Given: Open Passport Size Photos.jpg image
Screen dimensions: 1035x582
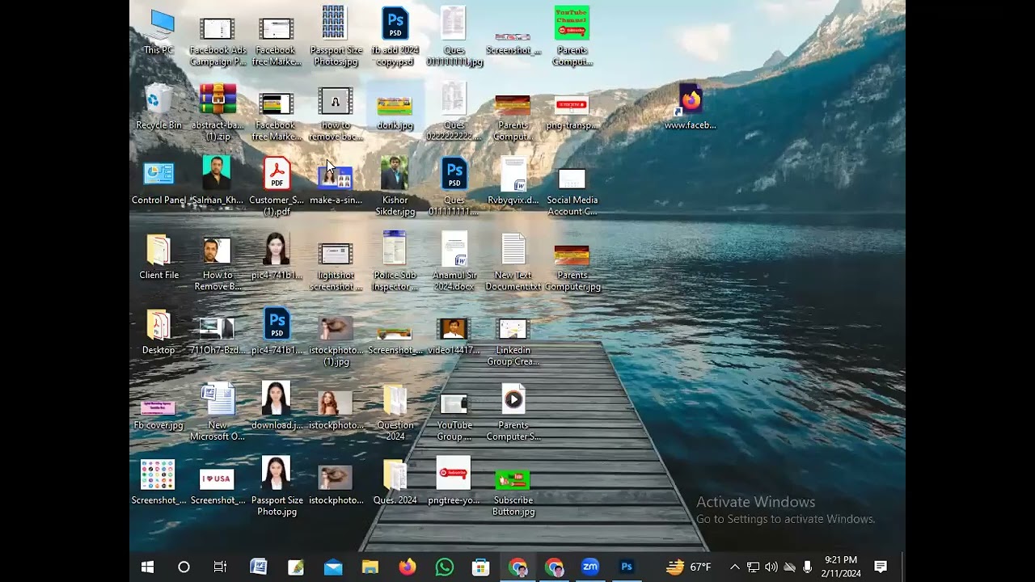Looking at the screenshot, I should click(x=336, y=37).
